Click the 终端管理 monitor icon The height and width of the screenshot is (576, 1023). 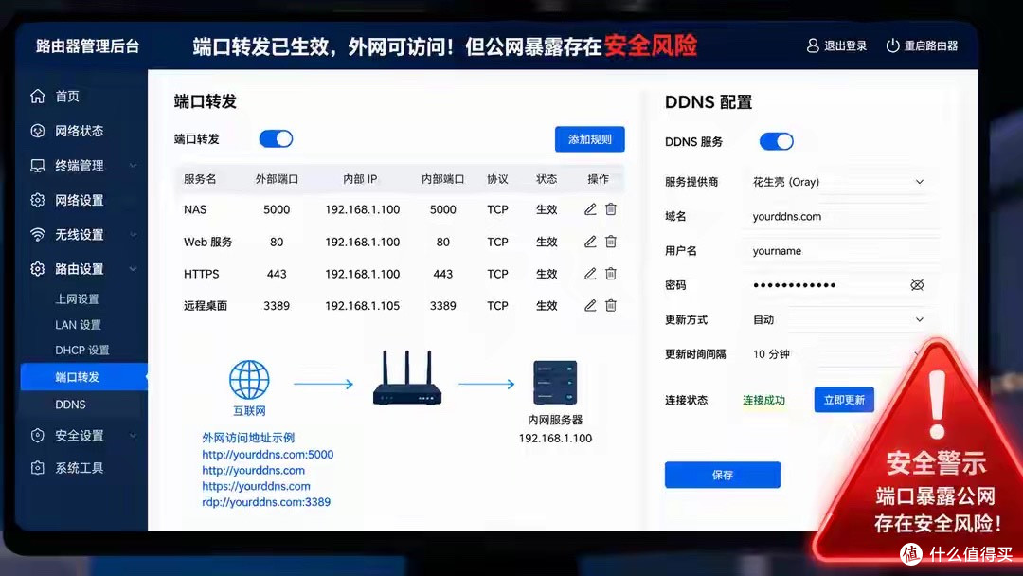(x=37, y=165)
